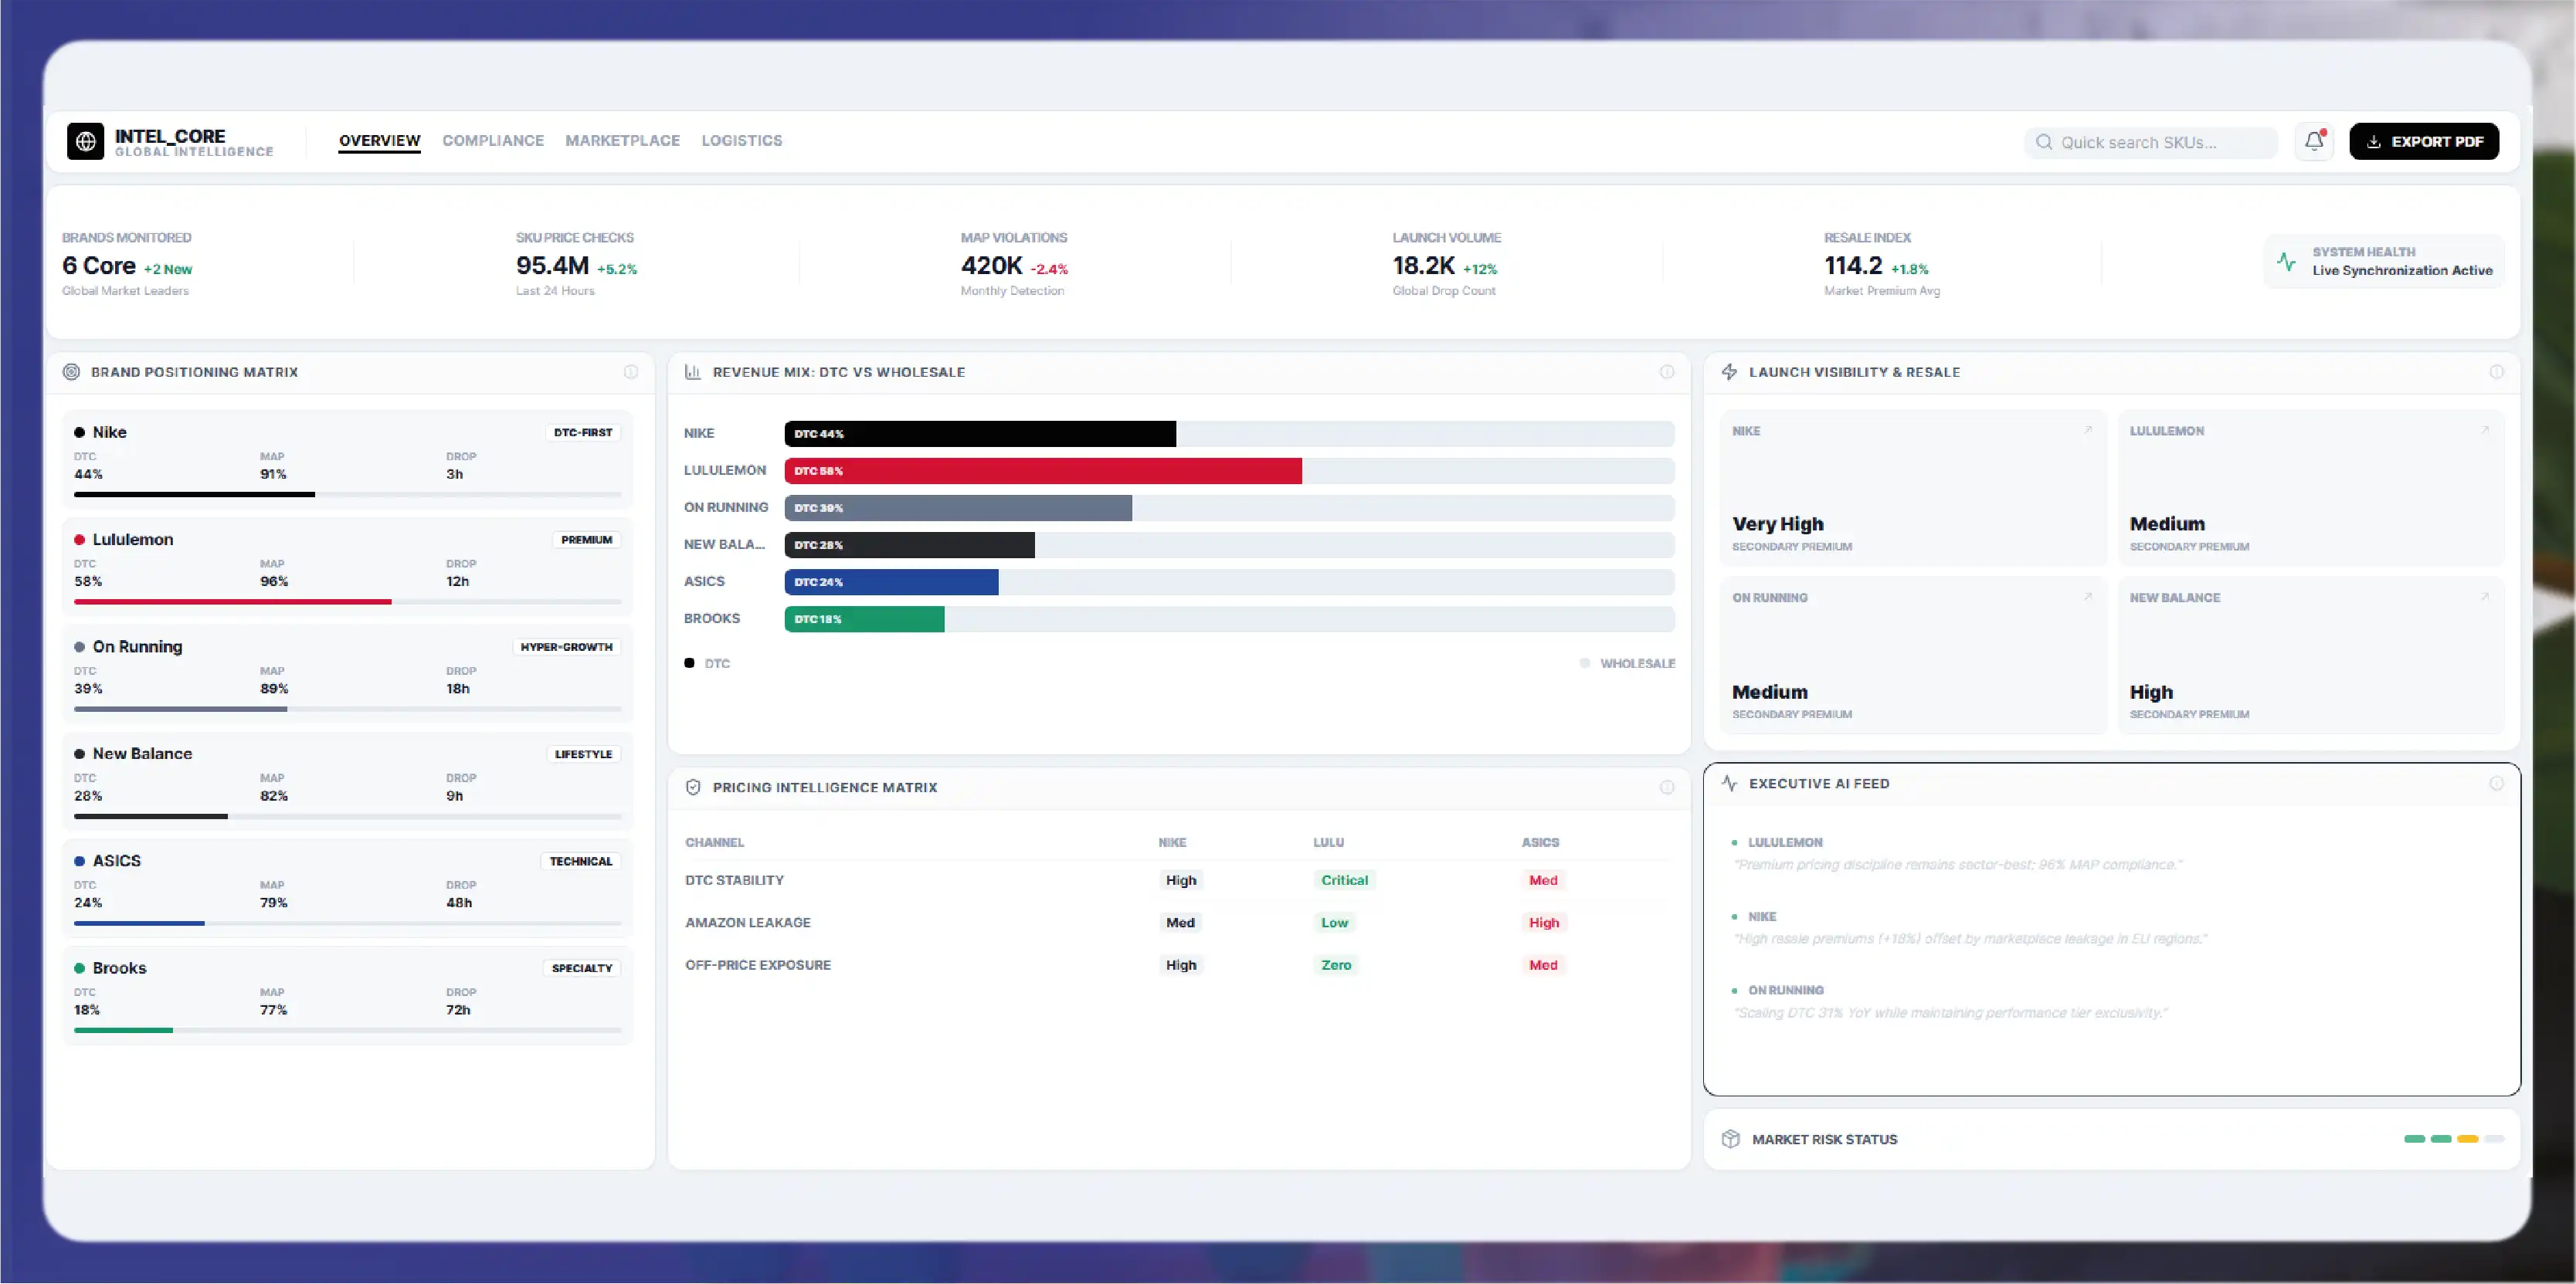Screen dimensions: 2576x1284
Task: Click the '420K' MAP violations value
Action: click(991, 266)
